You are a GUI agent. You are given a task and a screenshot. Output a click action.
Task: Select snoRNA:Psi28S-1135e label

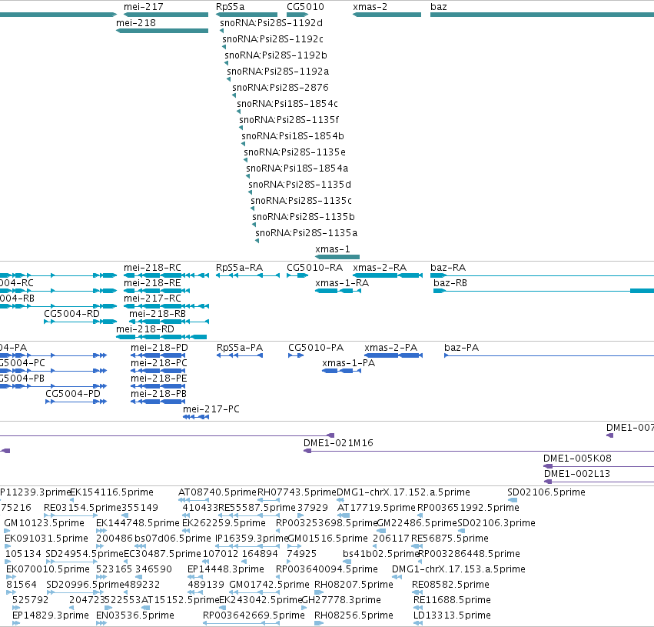pos(295,152)
